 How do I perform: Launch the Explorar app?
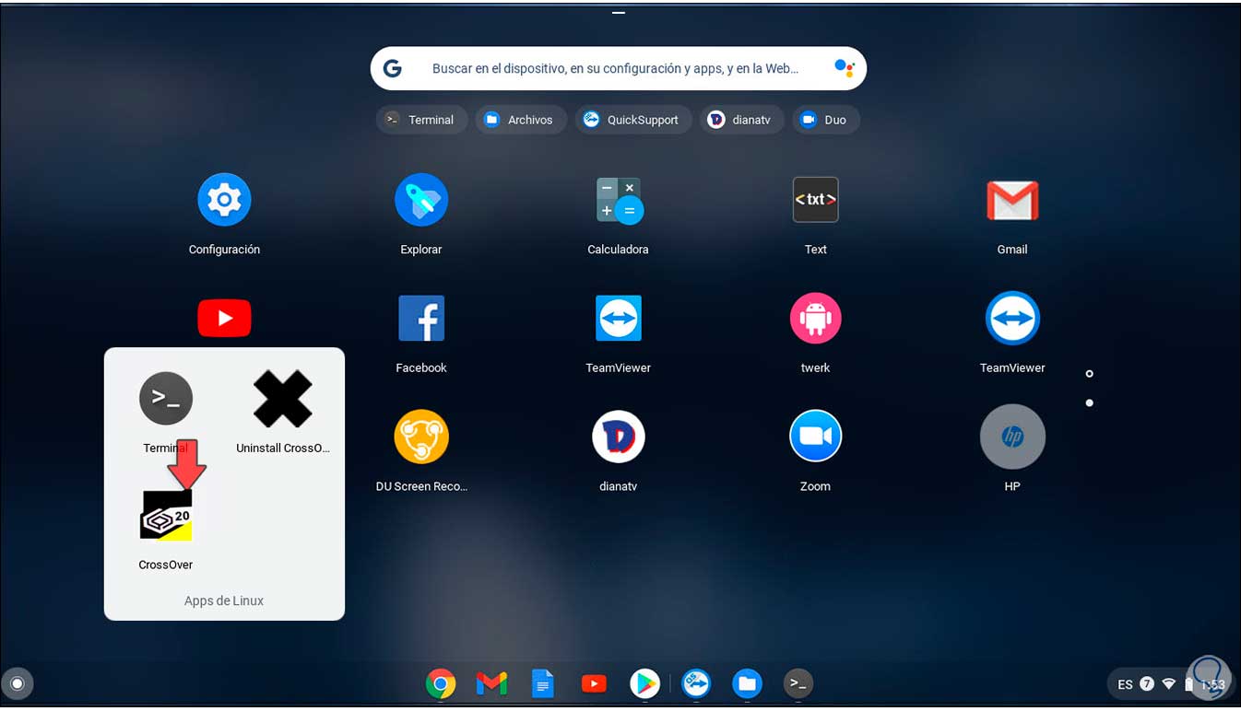(x=421, y=200)
